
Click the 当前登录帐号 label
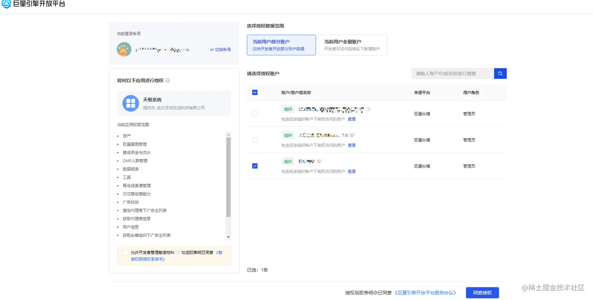tap(129, 34)
